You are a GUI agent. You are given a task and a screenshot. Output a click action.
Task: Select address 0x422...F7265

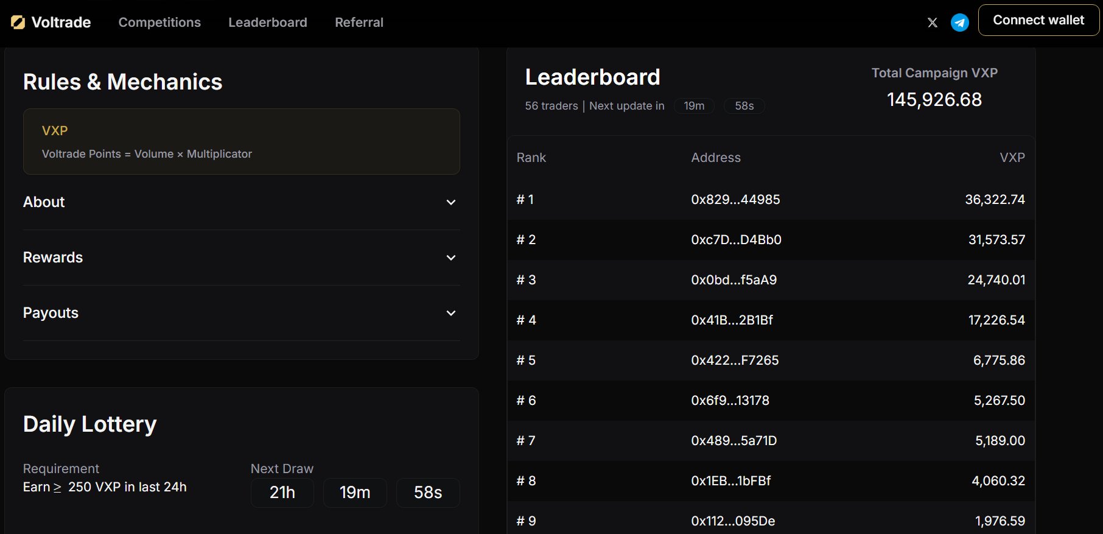tap(735, 360)
